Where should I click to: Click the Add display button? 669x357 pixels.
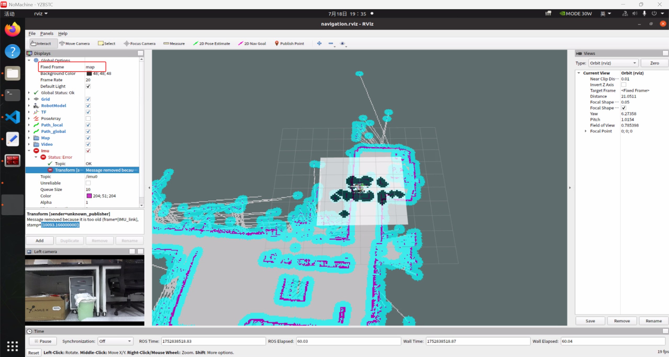pyautogui.click(x=39, y=241)
